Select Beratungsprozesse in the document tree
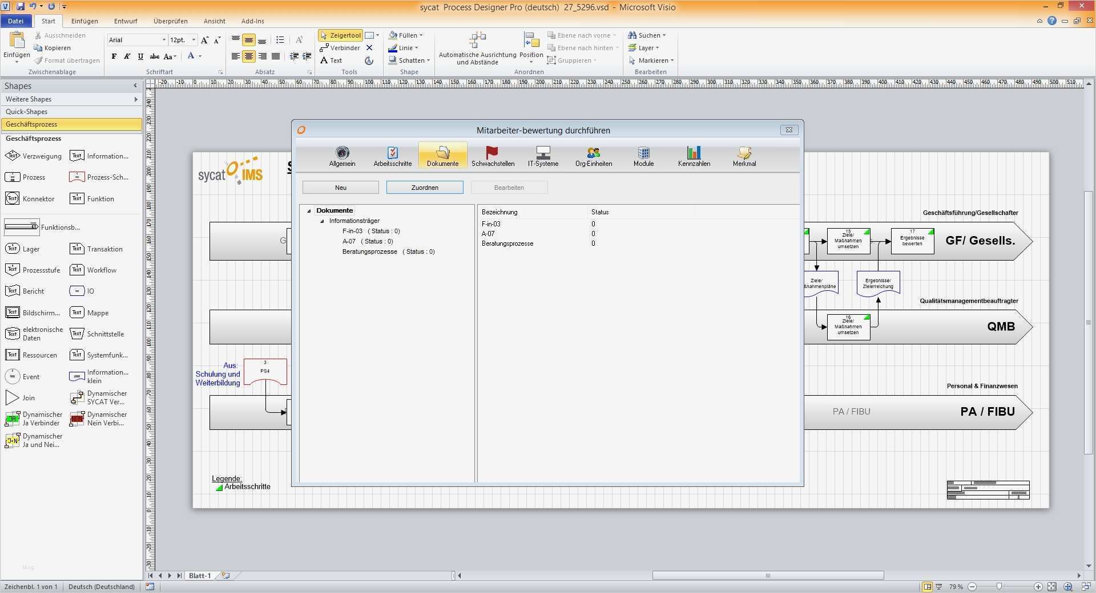 pyautogui.click(x=369, y=251)
